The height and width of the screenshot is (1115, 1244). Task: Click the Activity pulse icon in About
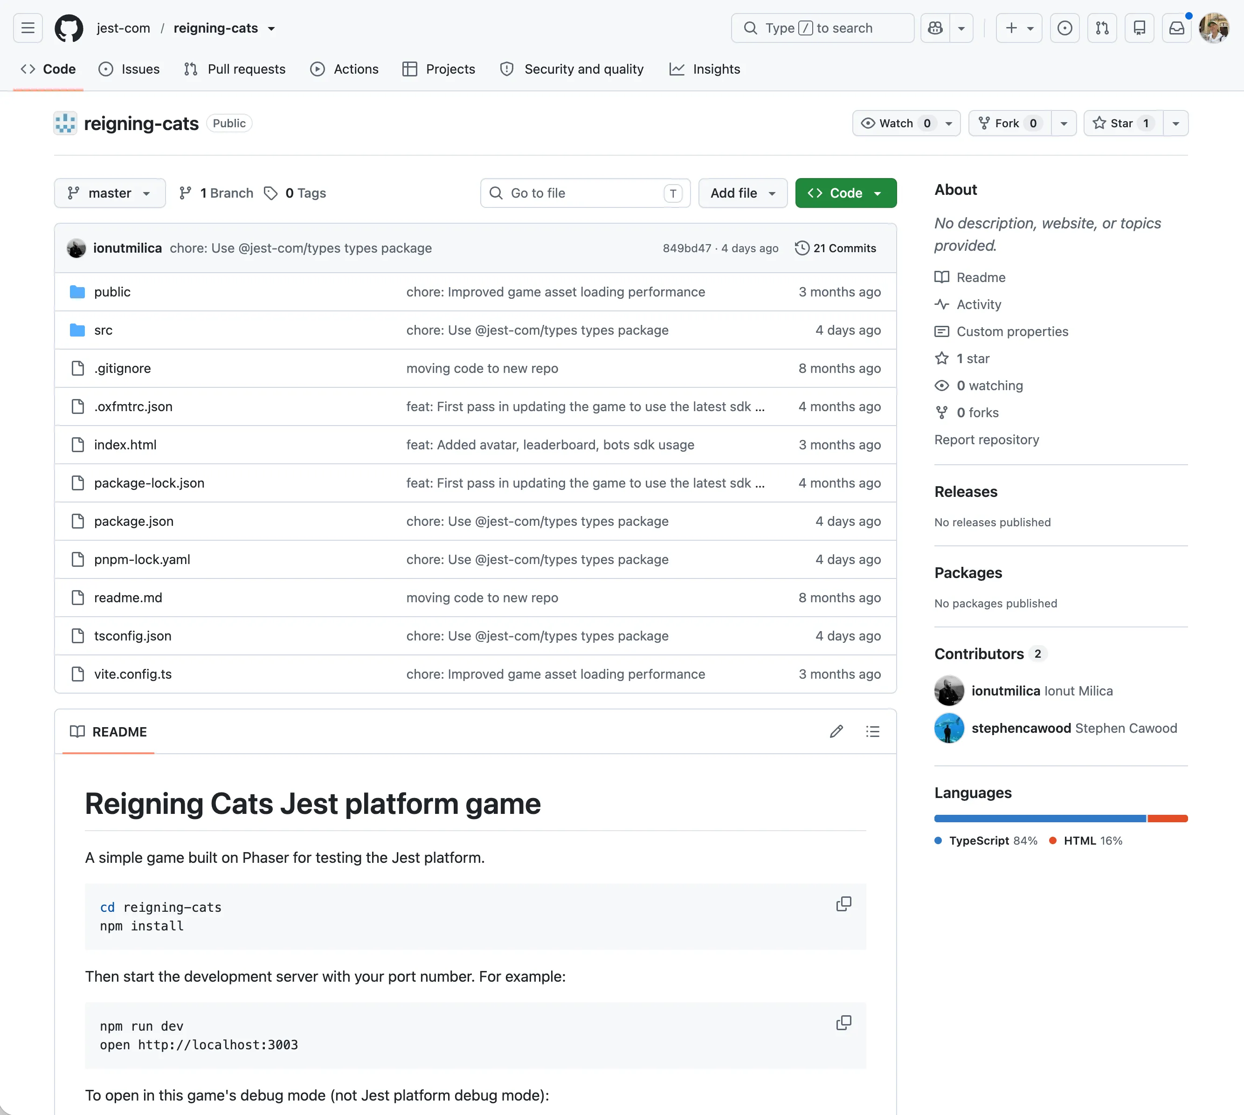pyautogui.click(x=942, y=304)
